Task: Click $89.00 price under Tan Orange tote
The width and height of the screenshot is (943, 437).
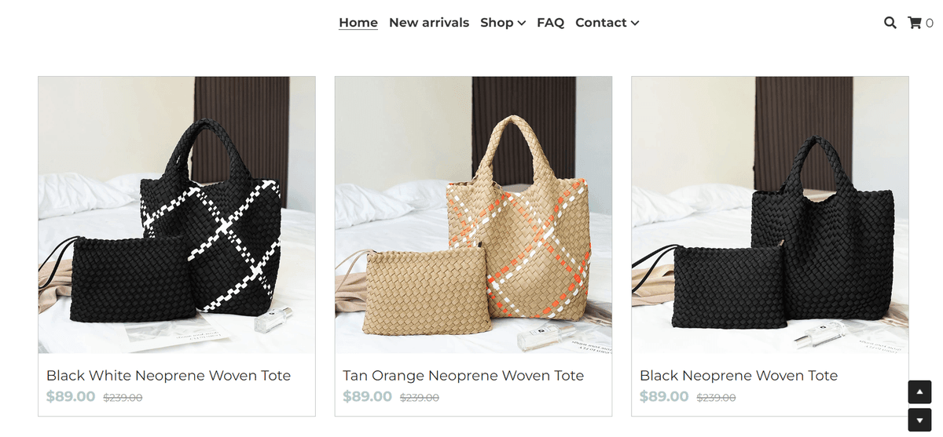Action: point(367,397)
